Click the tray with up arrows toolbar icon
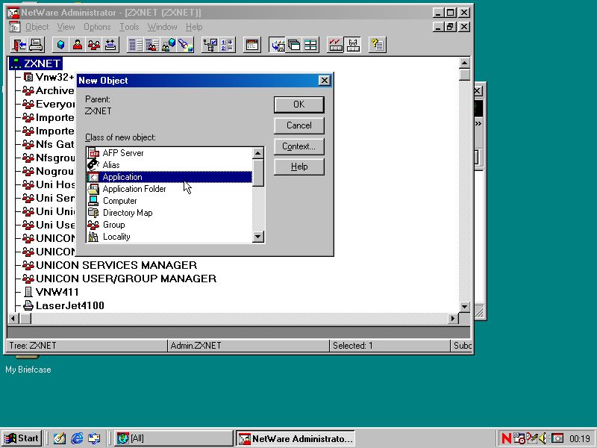 [110, 45]
